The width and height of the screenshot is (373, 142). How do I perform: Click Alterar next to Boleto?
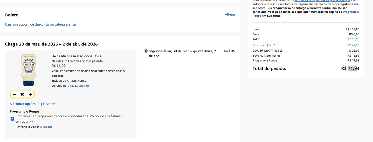230,14
